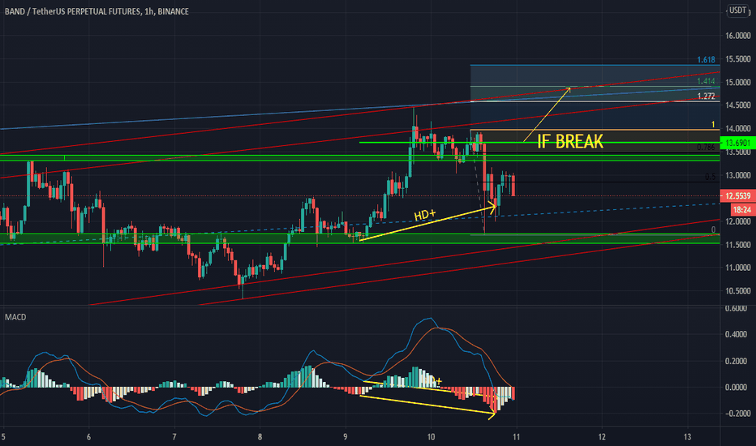Click the 10.5000 price axis value
This screenshot has width=756, height=446.
pyautogui.click(x=737, y=291)
